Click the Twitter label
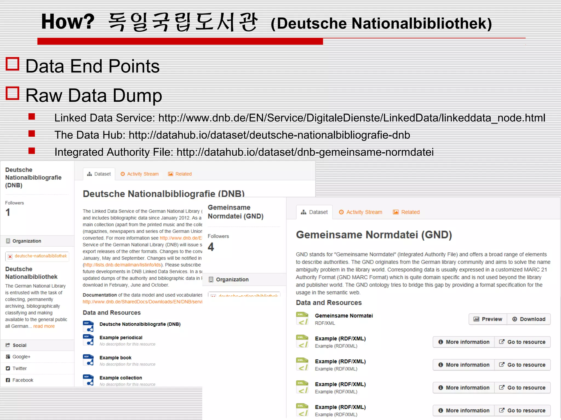The height and width of the screenshot is (420, 561). pos(20,368)
